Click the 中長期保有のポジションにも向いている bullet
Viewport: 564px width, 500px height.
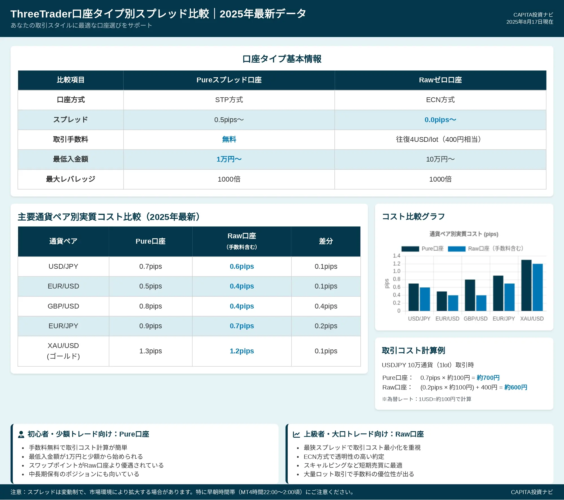point(84,474)
